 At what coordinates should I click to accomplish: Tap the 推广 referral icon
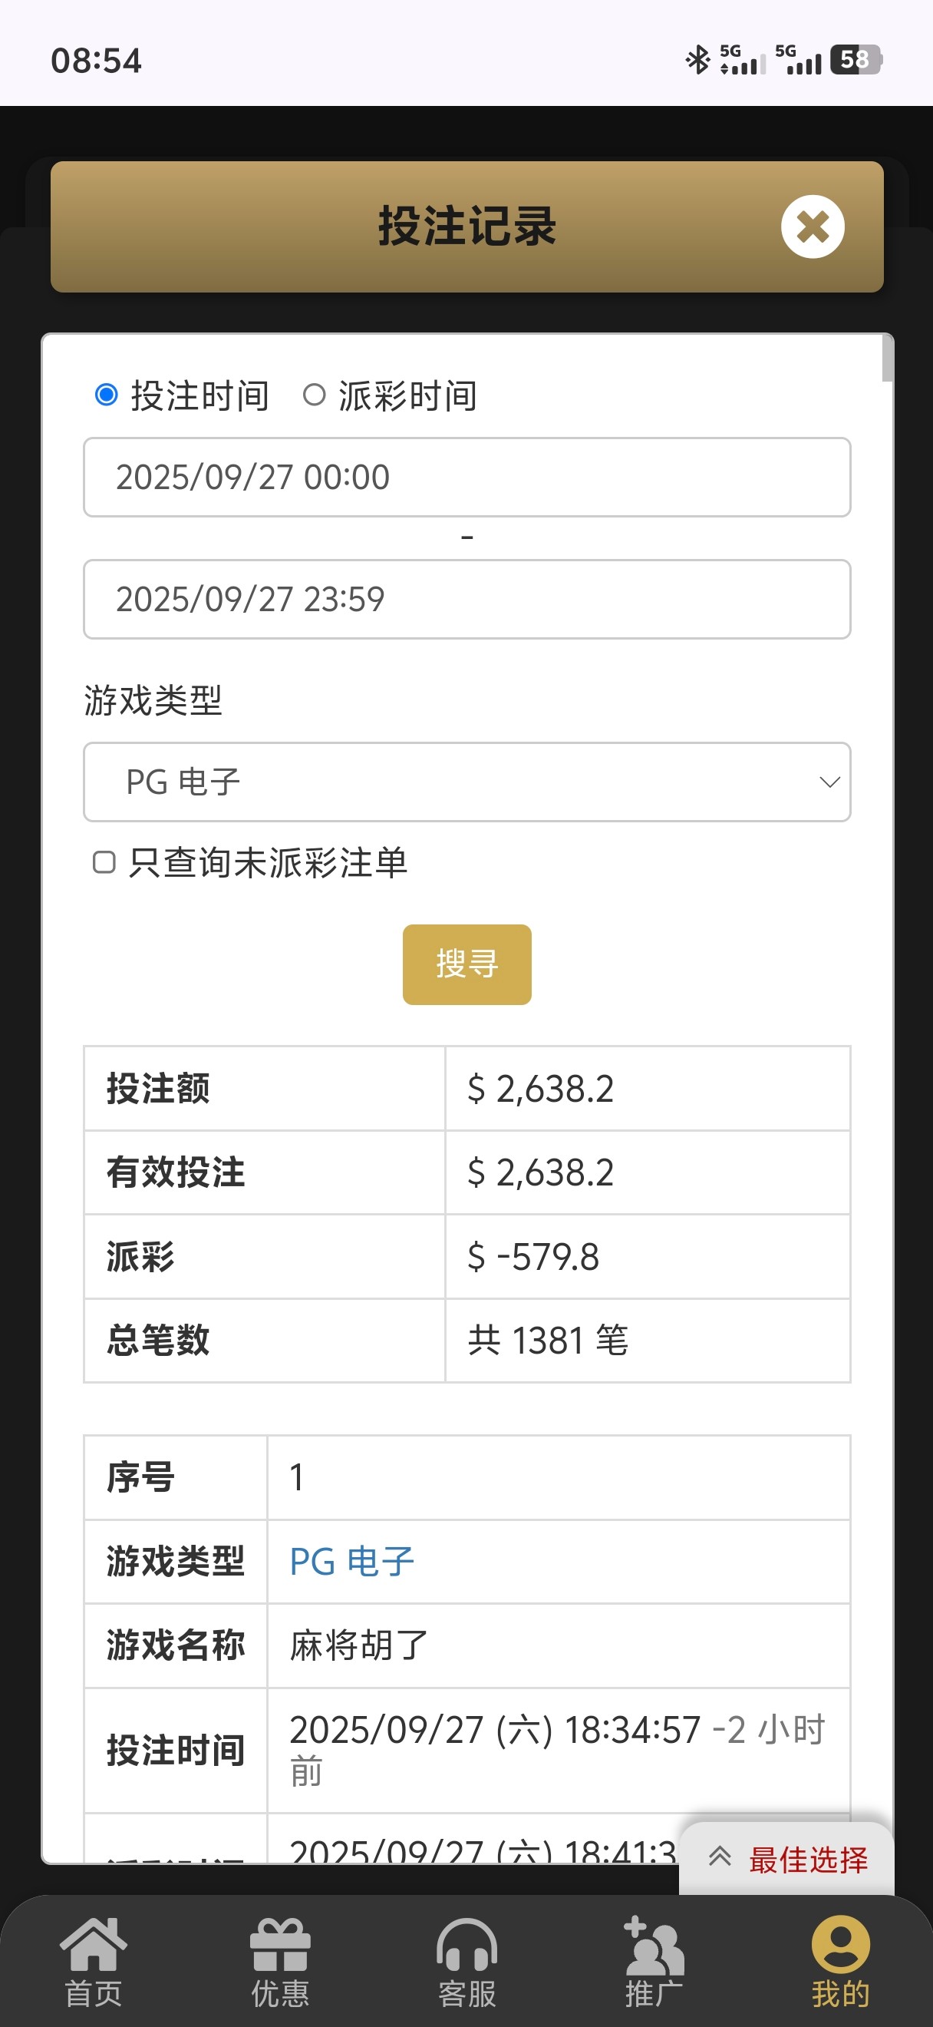[x=653, y=1945]
